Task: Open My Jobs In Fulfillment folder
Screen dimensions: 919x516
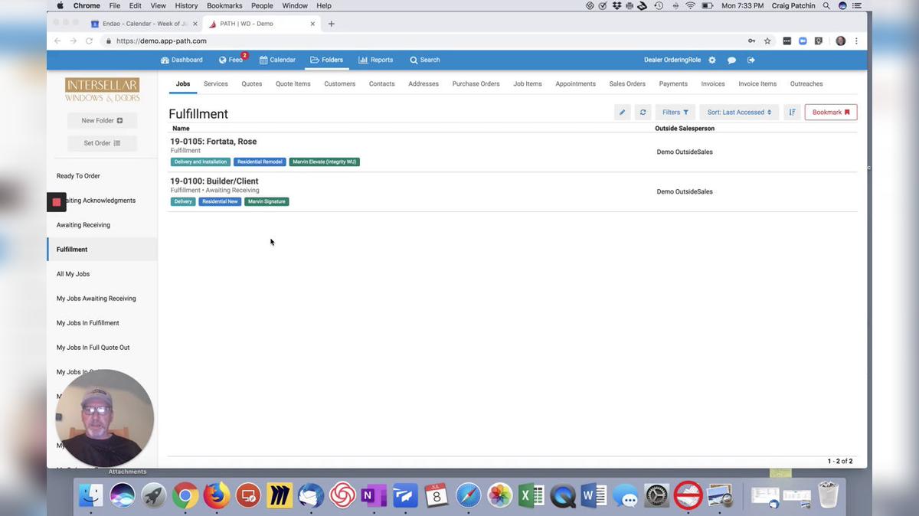Action: [88, 323]
